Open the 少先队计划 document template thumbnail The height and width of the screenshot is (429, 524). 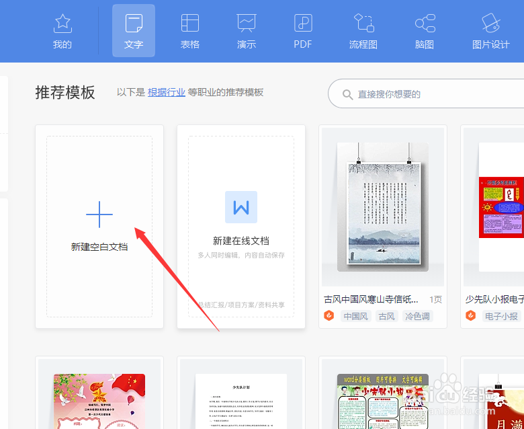coord(241,401)
